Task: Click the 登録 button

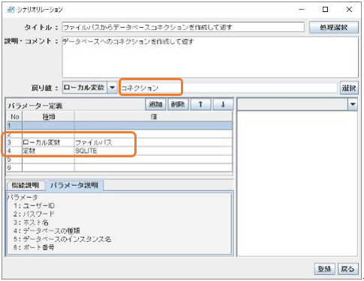Action: pos(324,269)
